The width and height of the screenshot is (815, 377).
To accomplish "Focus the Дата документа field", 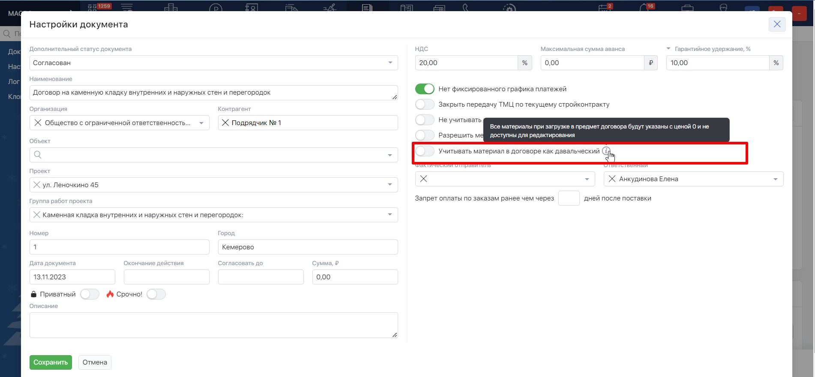I will point(72,277).
